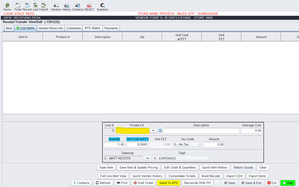
Task: Click the green Help button
Action: point(288,183)
